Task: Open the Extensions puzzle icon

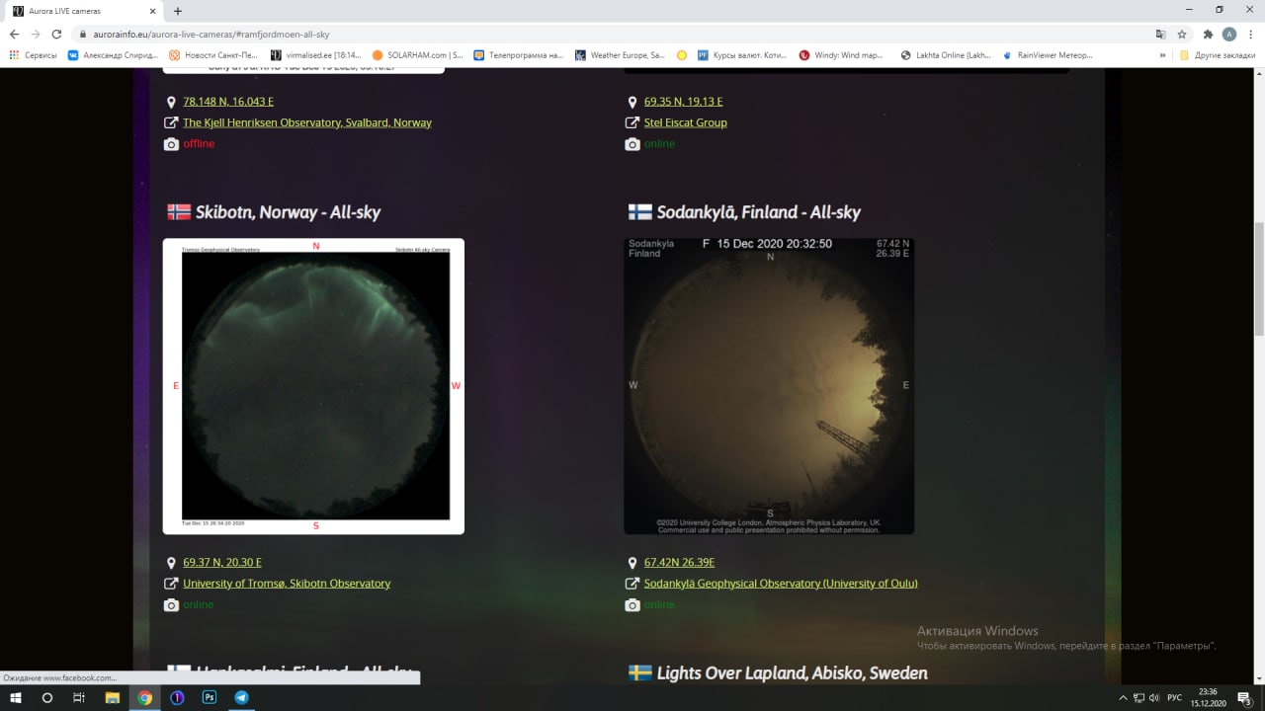Action: [x=1208, y=34]
